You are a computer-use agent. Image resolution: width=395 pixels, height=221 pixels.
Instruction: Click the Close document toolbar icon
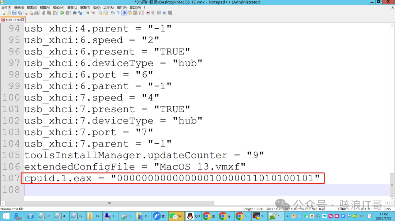pos(26,13)
